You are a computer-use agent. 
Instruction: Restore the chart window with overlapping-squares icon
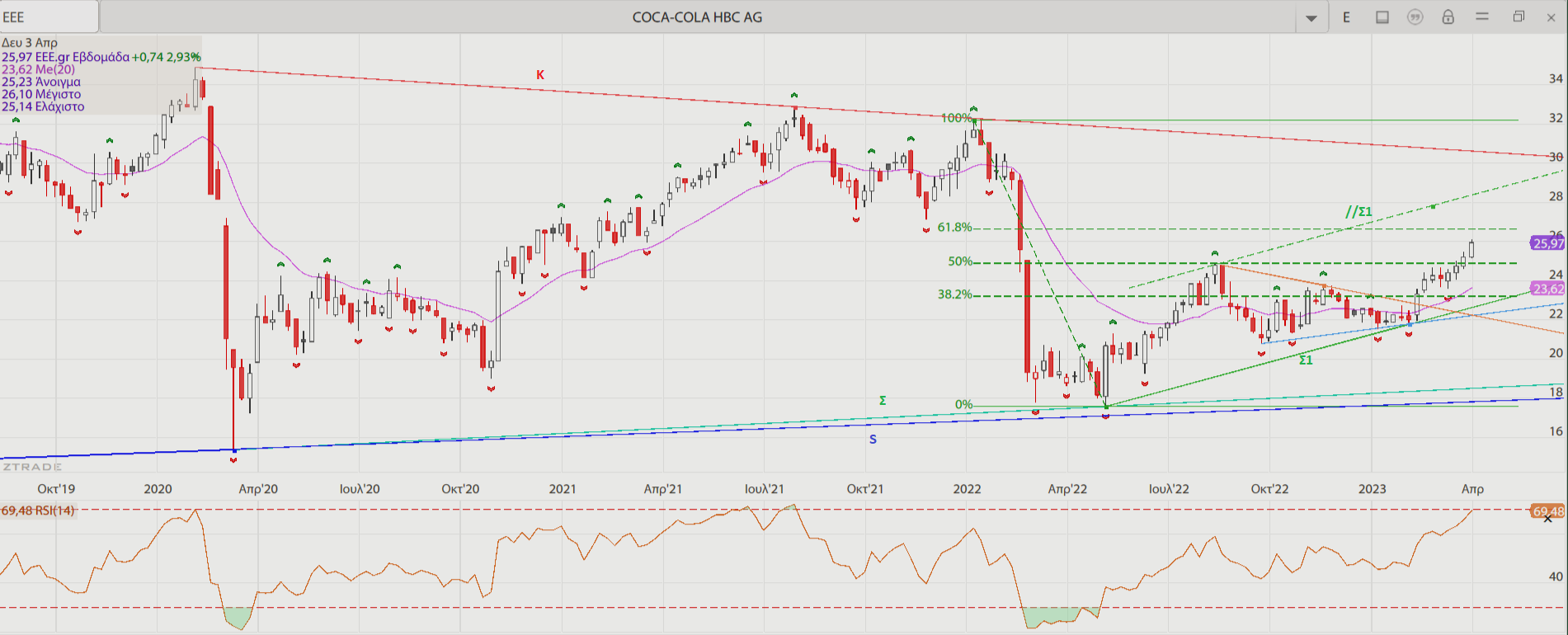pos(1519,16)
